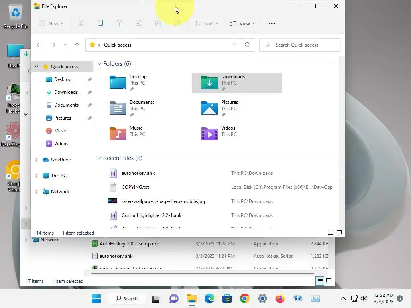Open Recycle Bin on desktop

[15, 17]
